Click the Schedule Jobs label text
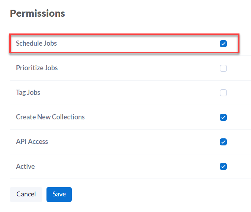 point(36,44)
